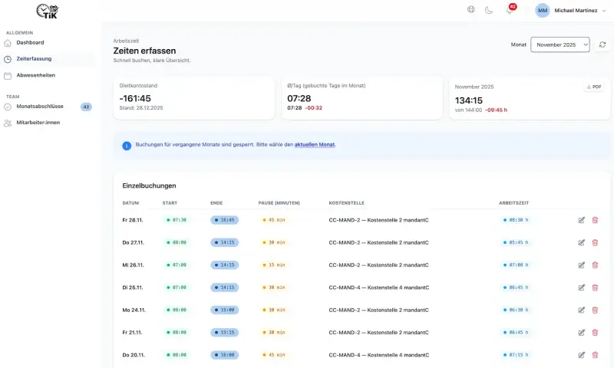Screen dimensions: 614x368
Task: Remove the Fr 21.11. booking via trash icon
Action: click(595, 332)
